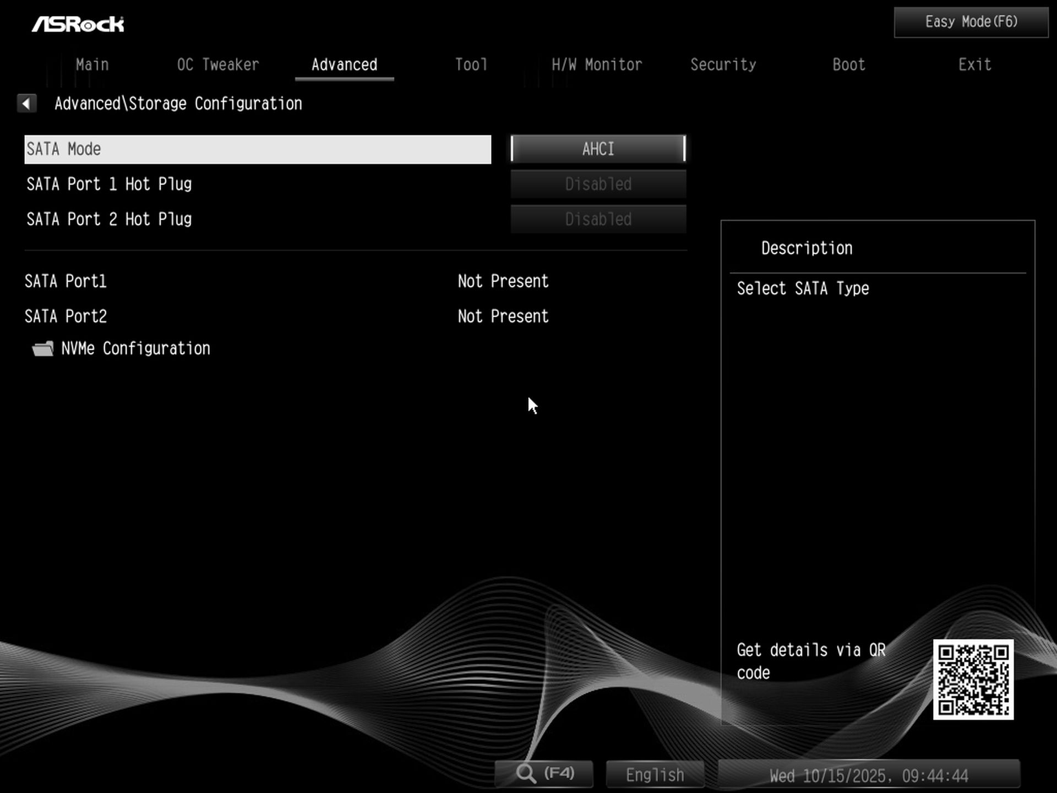Open the NVMe Configuration submenu
Image resolution: width=1057 pixels, height=793 pixels.
point(135,349)
